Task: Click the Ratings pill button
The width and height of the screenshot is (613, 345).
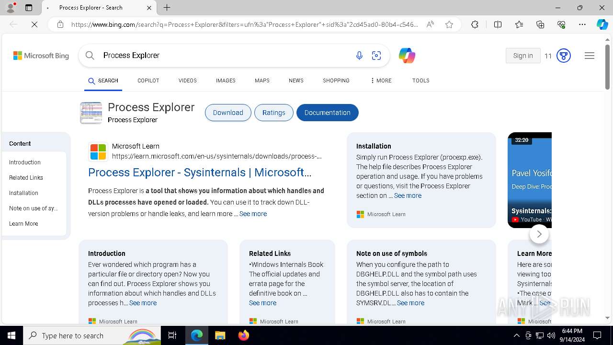Action: click(x=274, y=113)
